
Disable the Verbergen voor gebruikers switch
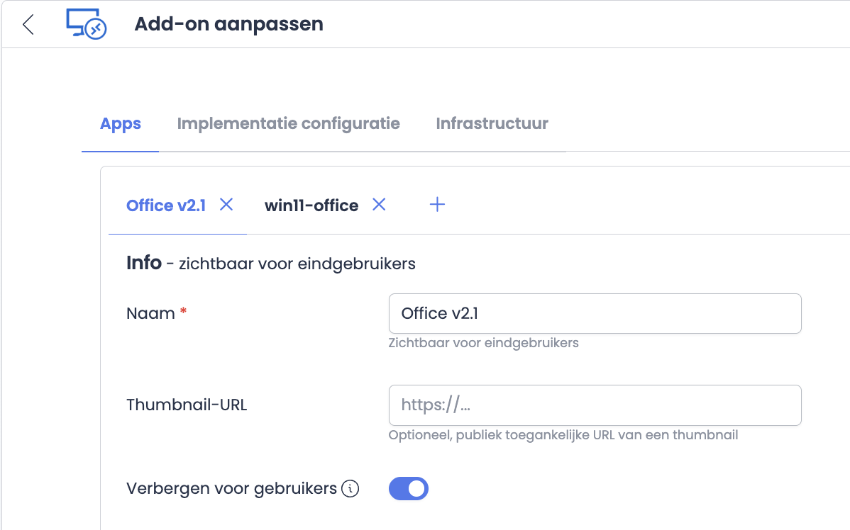click(409, 489)
